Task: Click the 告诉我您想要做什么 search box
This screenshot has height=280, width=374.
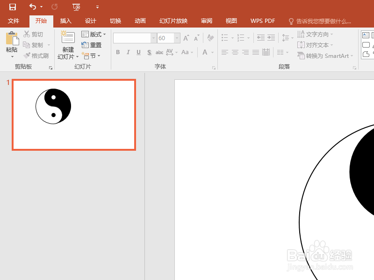Action: (x=320, y=21)
